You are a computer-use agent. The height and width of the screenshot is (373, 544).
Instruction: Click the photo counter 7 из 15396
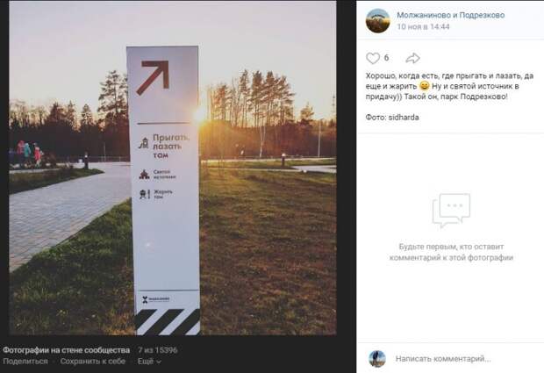tap(158, 350)
